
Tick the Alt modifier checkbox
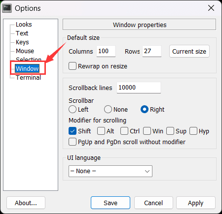click(101, 131)
